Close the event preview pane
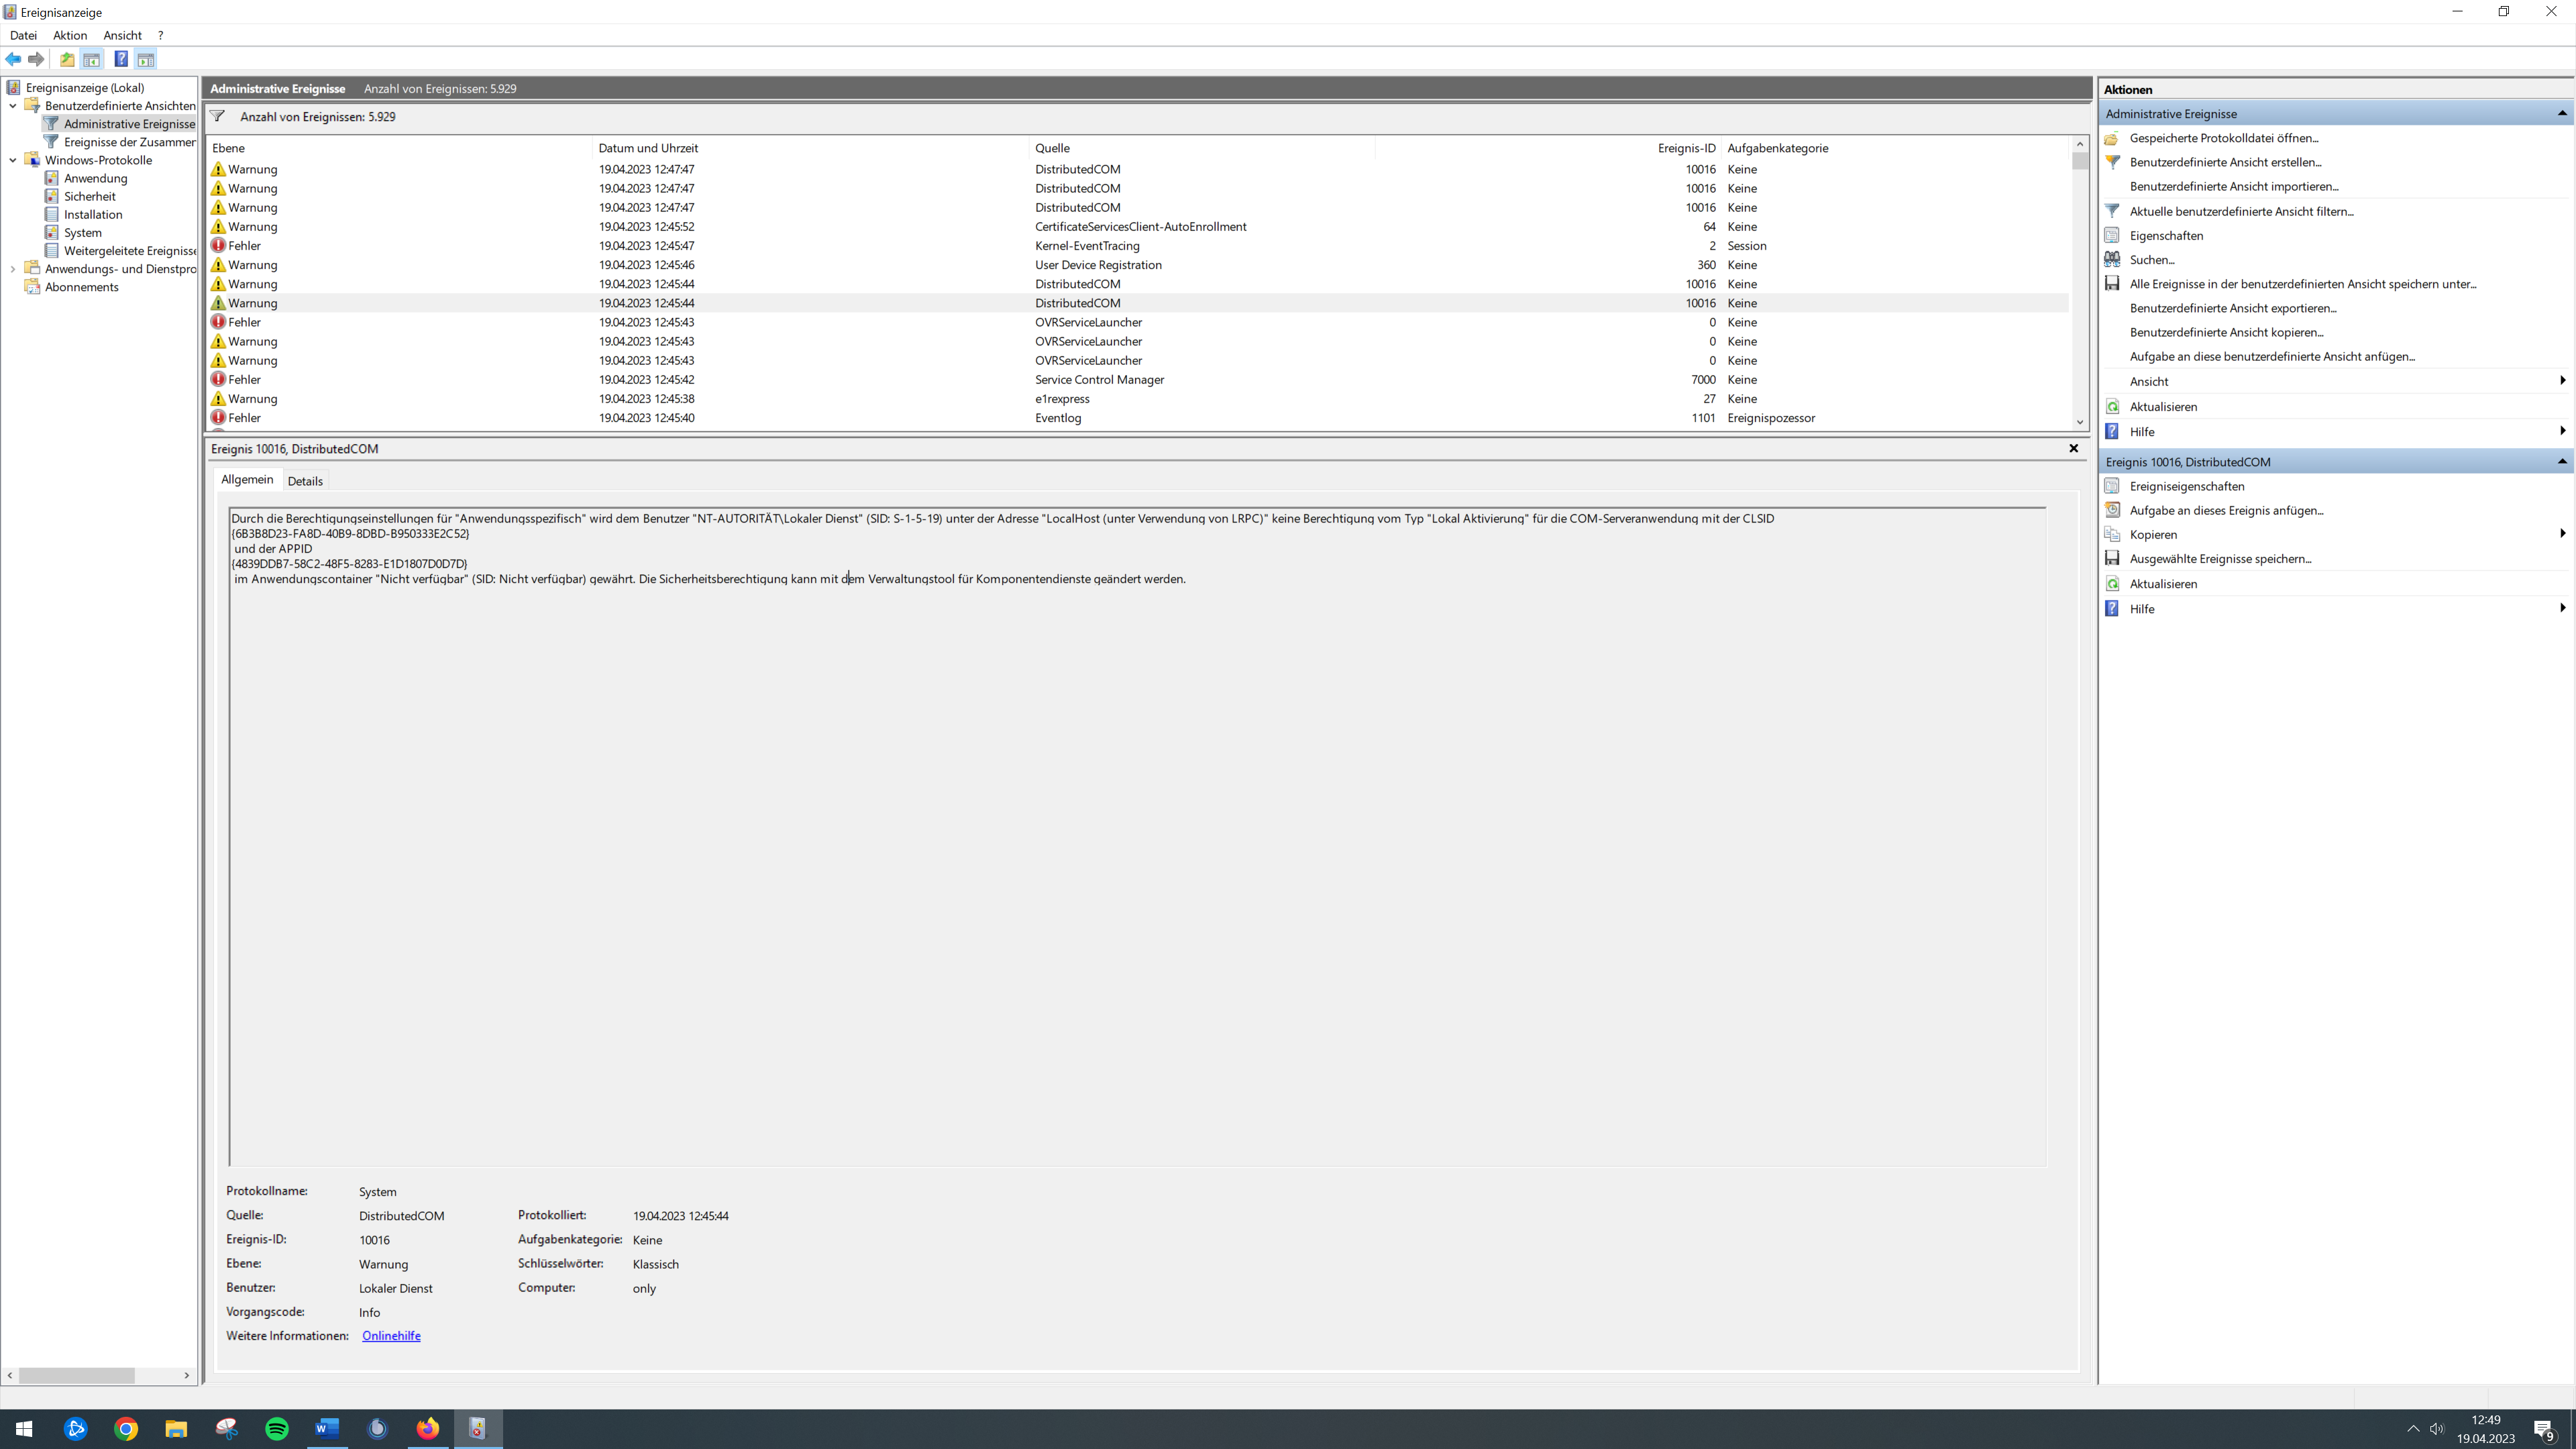Viewport: 2576px width, 1449px height. (x=2073, y=448)
